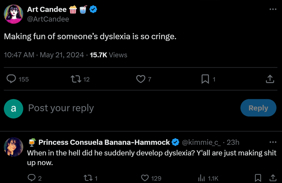
Task: Open Art Candee's profile picture
Action: pyautogui.click(x=14, y=14)
